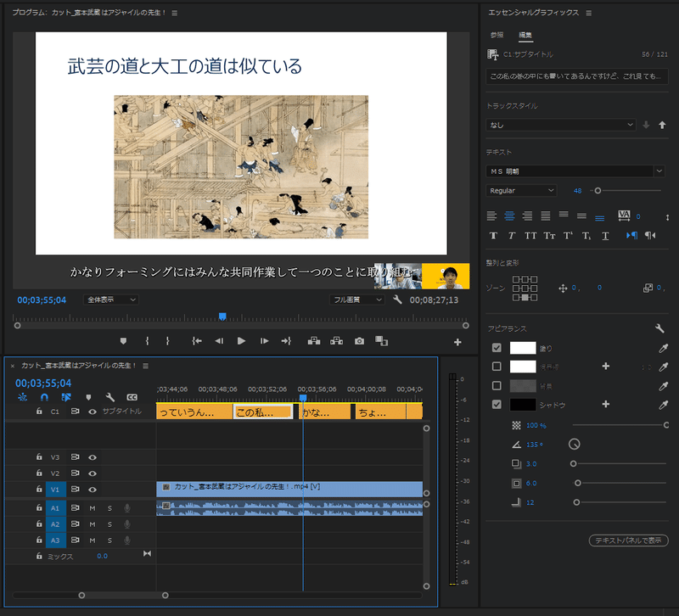Click the upward push-to-track-style arrow
The height and width of the screenshot is (616, 679).
click(662, 125)
